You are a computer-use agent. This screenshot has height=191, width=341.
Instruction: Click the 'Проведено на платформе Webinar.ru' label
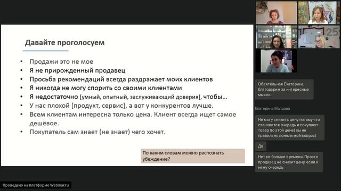36,185
